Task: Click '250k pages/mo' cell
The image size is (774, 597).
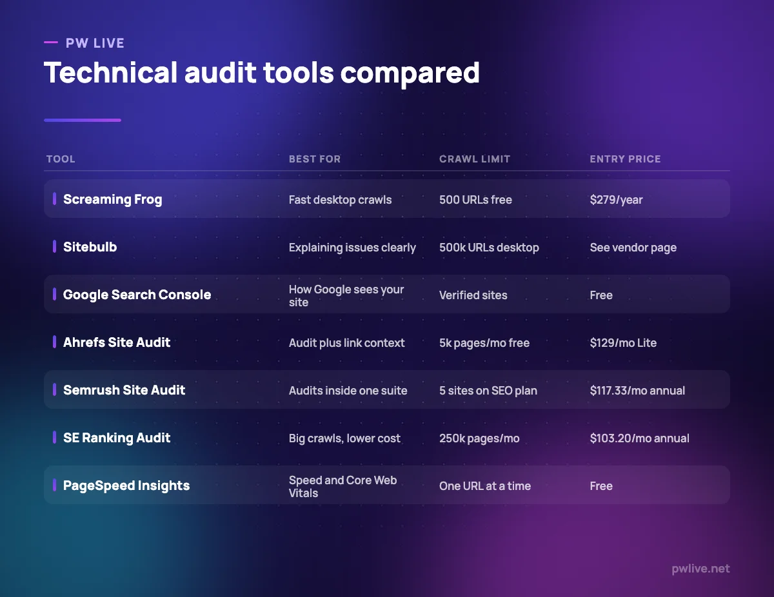Action: [479, 438]
